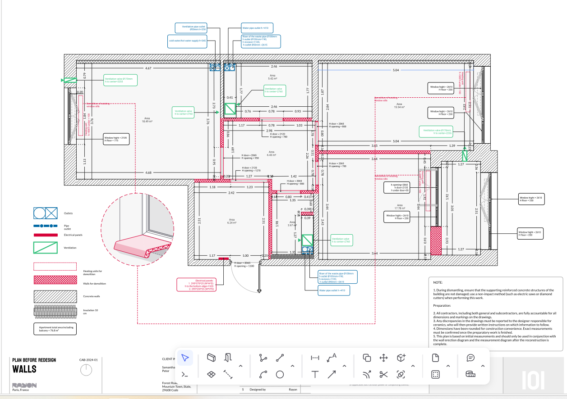The height and width of the screenshot is (399, 567).
Task: Expand the comment and measure tools group
Action: pos(483,366)
